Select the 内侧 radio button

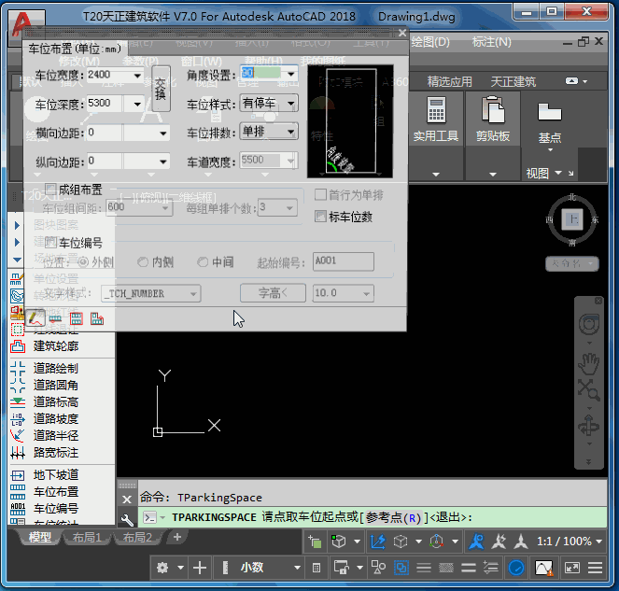(143, 262)
